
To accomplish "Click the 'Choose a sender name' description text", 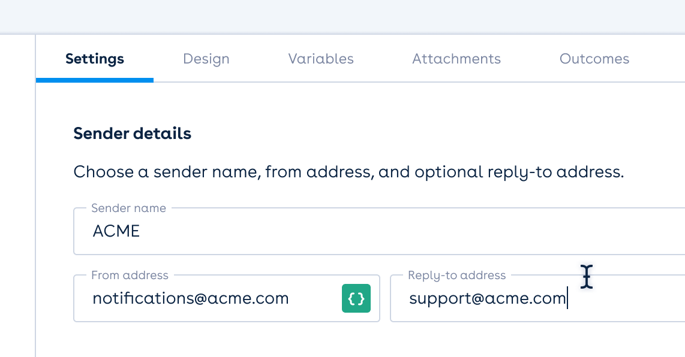I will (348, 173).
